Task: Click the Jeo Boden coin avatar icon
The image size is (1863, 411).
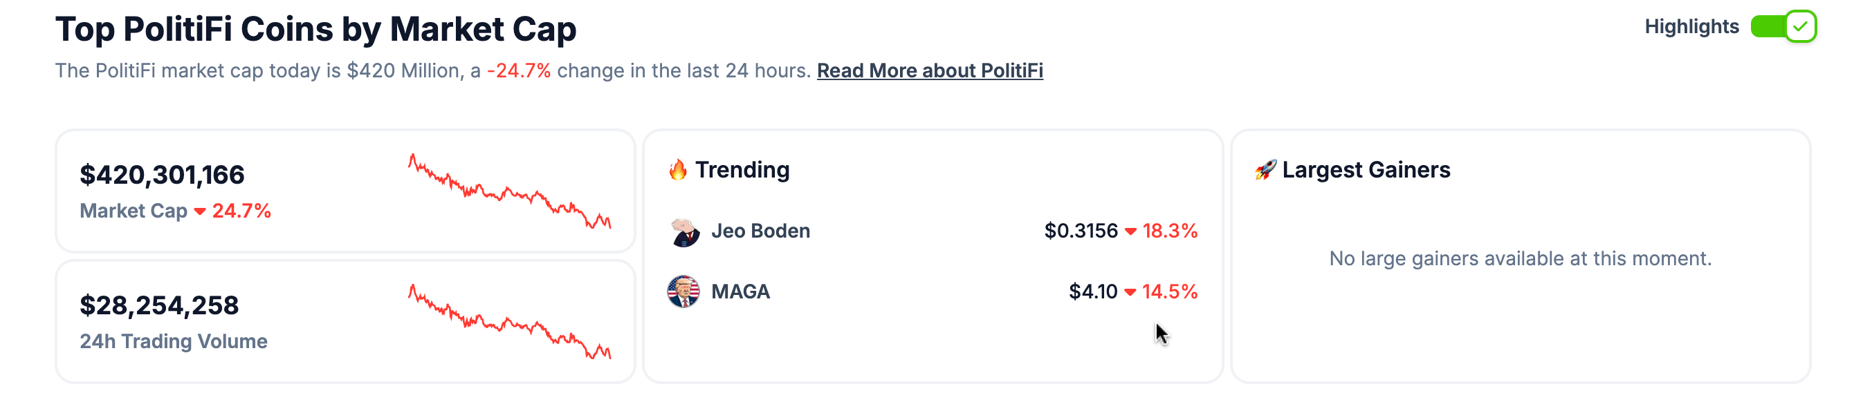Action: 683,232
